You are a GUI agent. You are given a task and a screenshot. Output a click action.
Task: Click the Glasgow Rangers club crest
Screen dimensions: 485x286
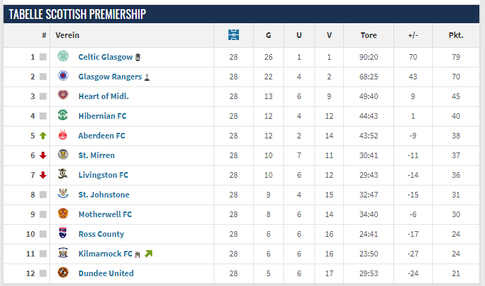coord(63,75)
